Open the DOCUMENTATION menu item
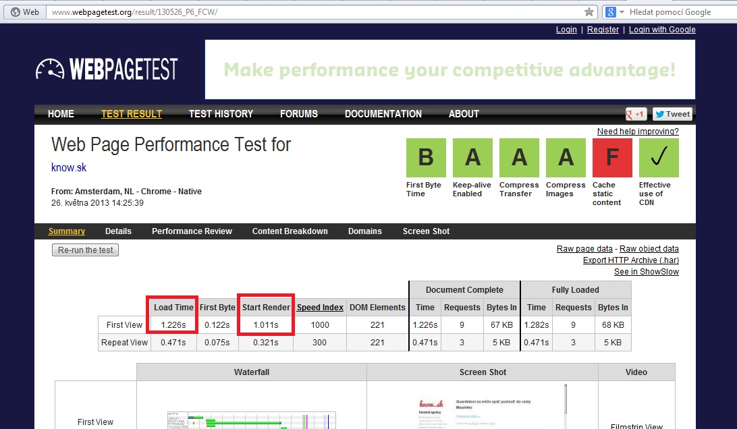Screen dimensions: 737x429 click(383, 114)
